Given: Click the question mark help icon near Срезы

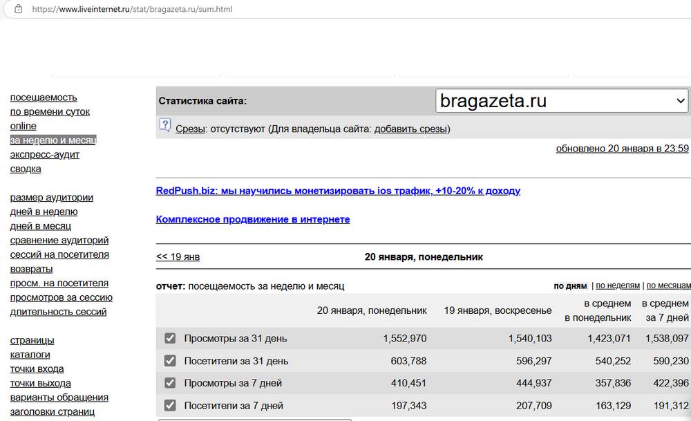Looking at the screenshot, I should pos(164,125).
